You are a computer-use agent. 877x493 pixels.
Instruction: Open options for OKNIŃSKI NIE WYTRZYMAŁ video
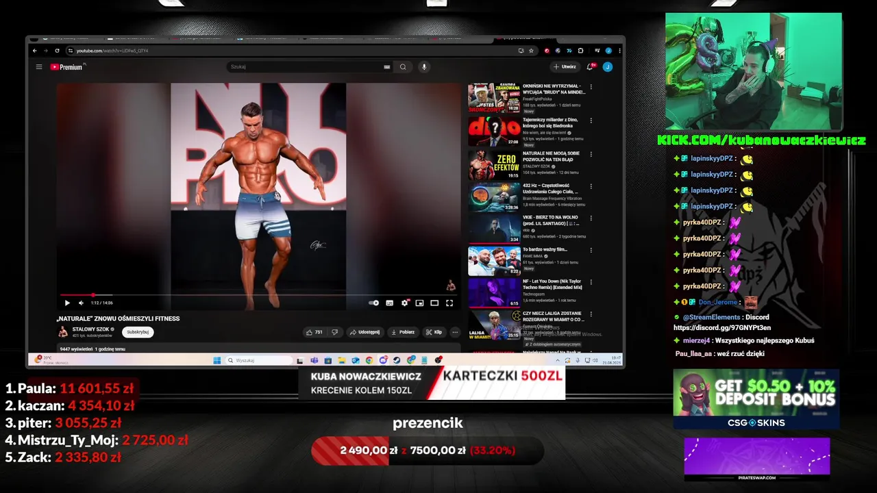coord(591,87)
